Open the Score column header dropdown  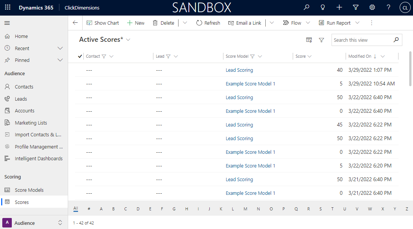click(309, 56)
